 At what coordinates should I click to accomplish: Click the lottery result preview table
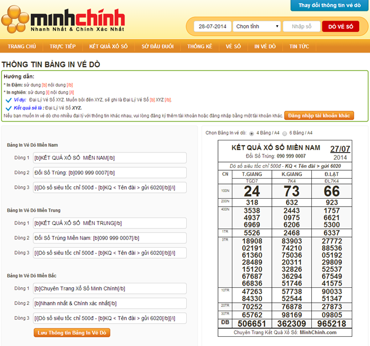285,239
